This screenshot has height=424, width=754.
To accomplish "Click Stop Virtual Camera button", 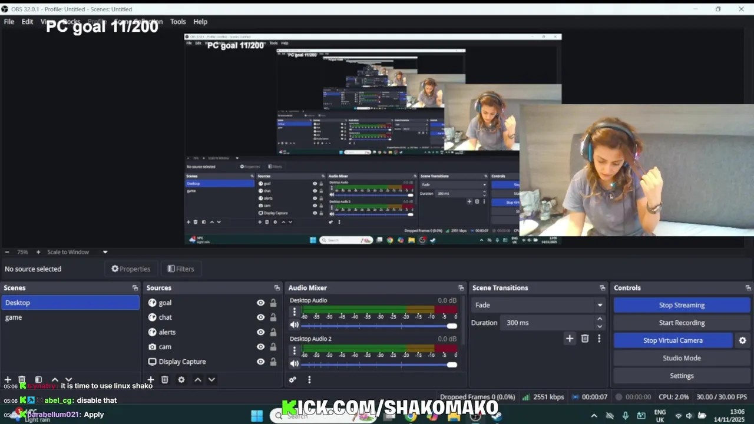I will pos(673,340).
